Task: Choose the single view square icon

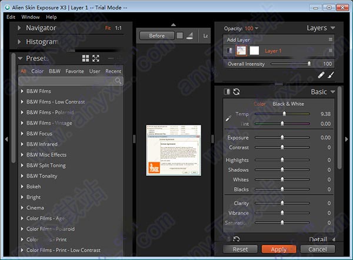Action: tap(179, 35)
